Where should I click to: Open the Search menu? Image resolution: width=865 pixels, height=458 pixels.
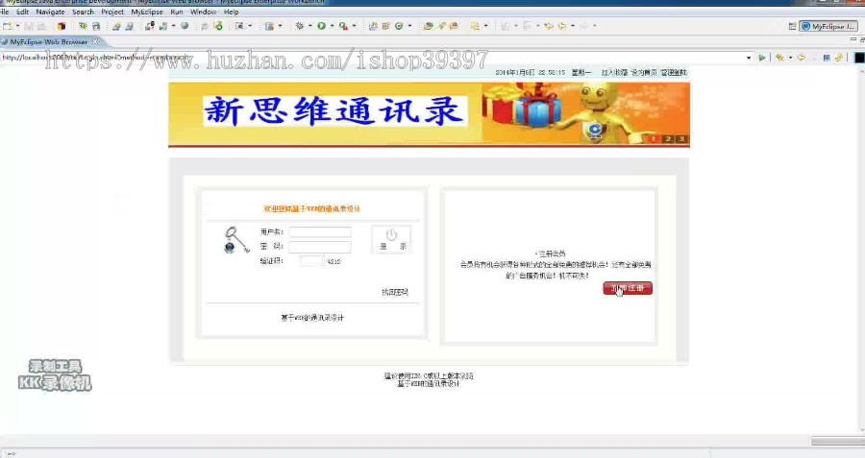tap(83, 12)
